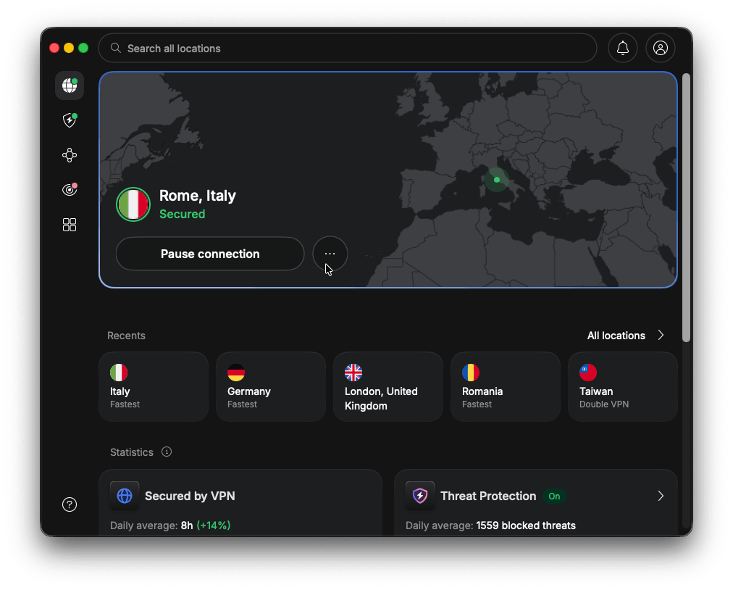Click 1559 blocked threats text
Image resolution: width=733 pixels, height=590 pixels.
(x=525, y=525)
